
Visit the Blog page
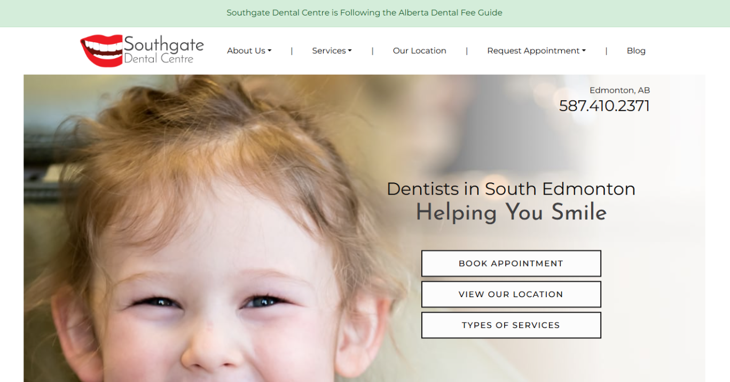pyautogui.click(x=636, y=51)
